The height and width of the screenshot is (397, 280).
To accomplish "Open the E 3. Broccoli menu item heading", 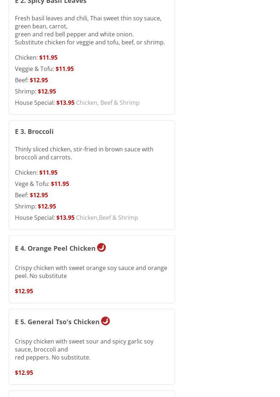I will click(x=34, y=131).
